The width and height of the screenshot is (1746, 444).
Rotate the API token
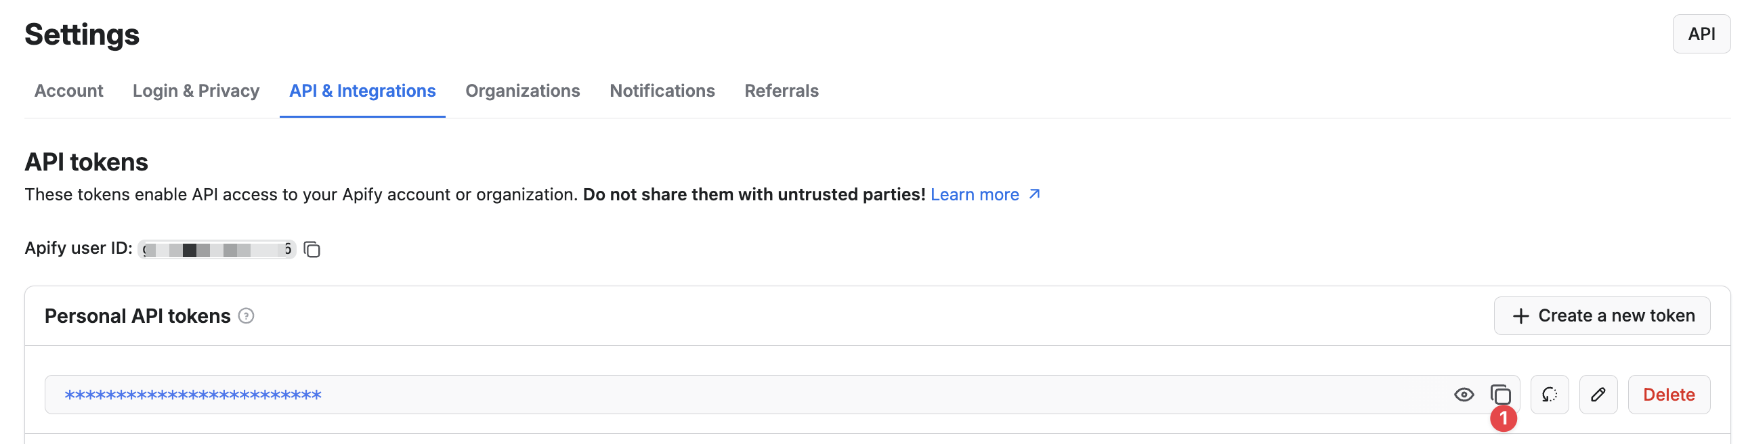tap(1550, 394)
